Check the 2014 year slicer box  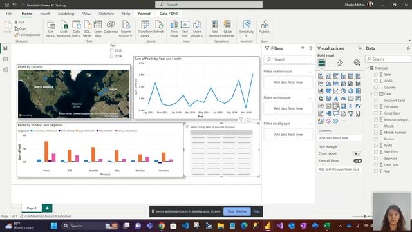pyautogui.click(x=111, y=56)
